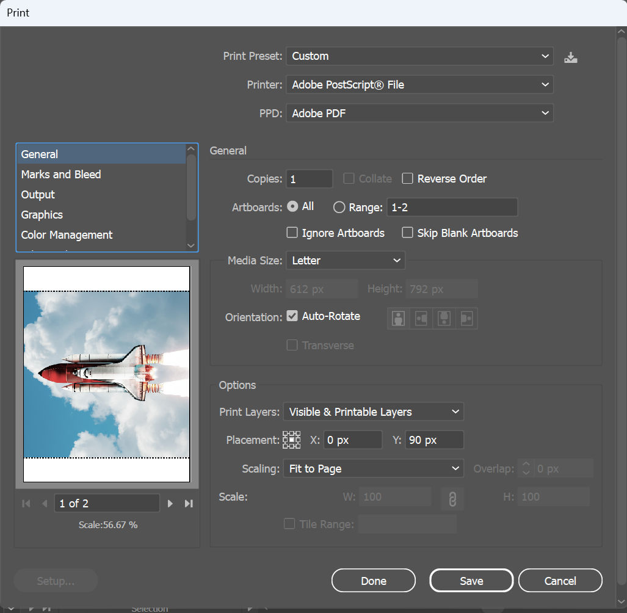Select landscape right orientation icon

(466, 318)
